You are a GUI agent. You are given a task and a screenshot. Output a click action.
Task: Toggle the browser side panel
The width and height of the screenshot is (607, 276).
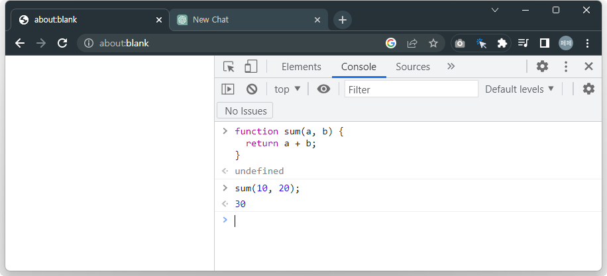[x=545, y=43]
